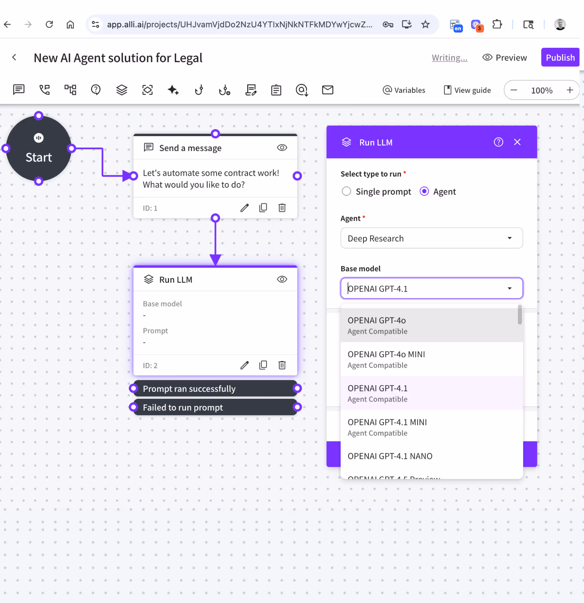Screen dimensions: 584x603
Task: Go back with the project back chevron
Action: click(x=14, y=57)
